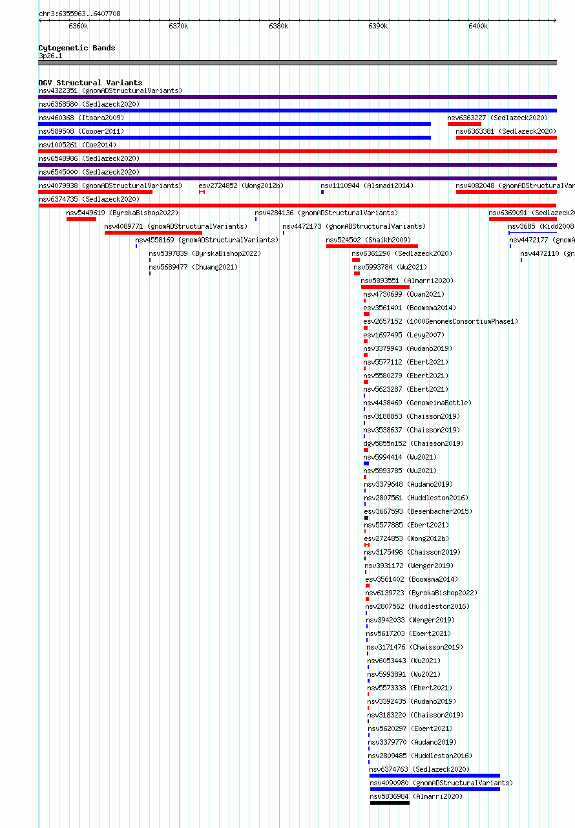Select nsv6548986 (Sedlazeck2020) label

pos(89,158)
